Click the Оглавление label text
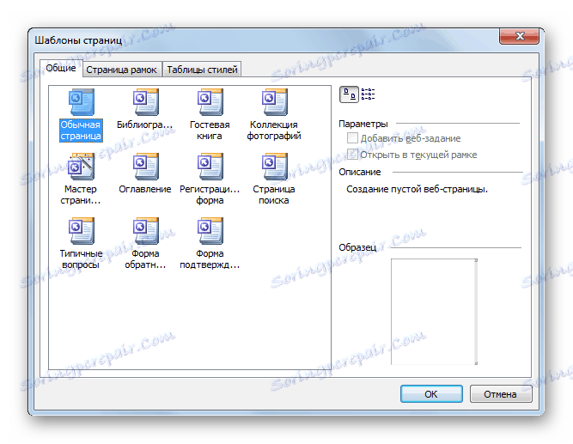The height and width of the screenshot is (444, 573). point(145,189)
